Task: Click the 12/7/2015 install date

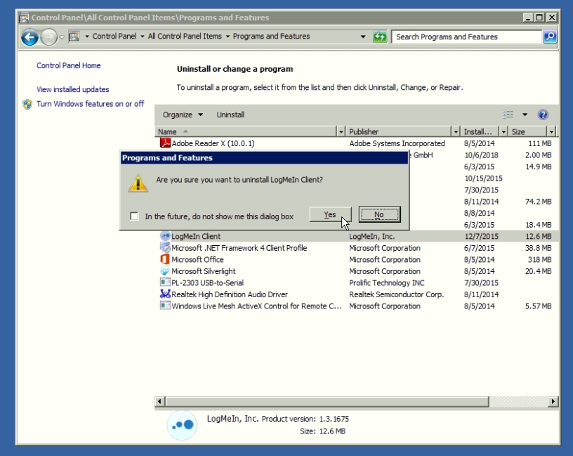Action: [481, 236]
